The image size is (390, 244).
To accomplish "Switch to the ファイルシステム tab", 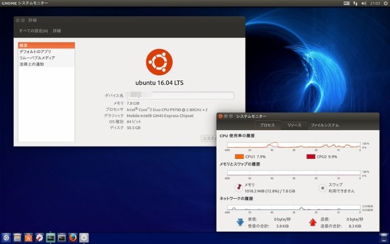I will click(x=325, y=125).
